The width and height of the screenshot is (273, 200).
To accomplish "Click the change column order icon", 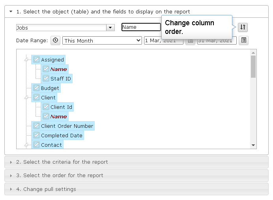I will coord(243,27).
